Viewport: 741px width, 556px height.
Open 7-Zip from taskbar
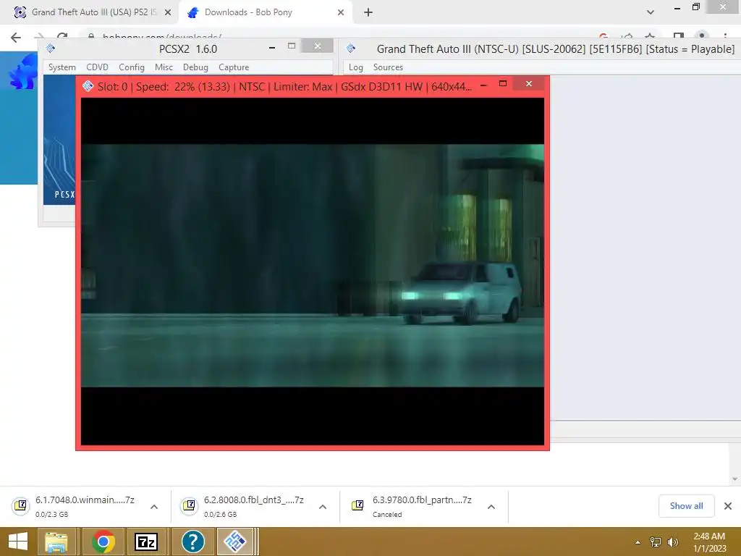146,542
